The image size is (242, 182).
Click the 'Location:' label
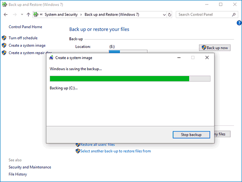point(83,47)
